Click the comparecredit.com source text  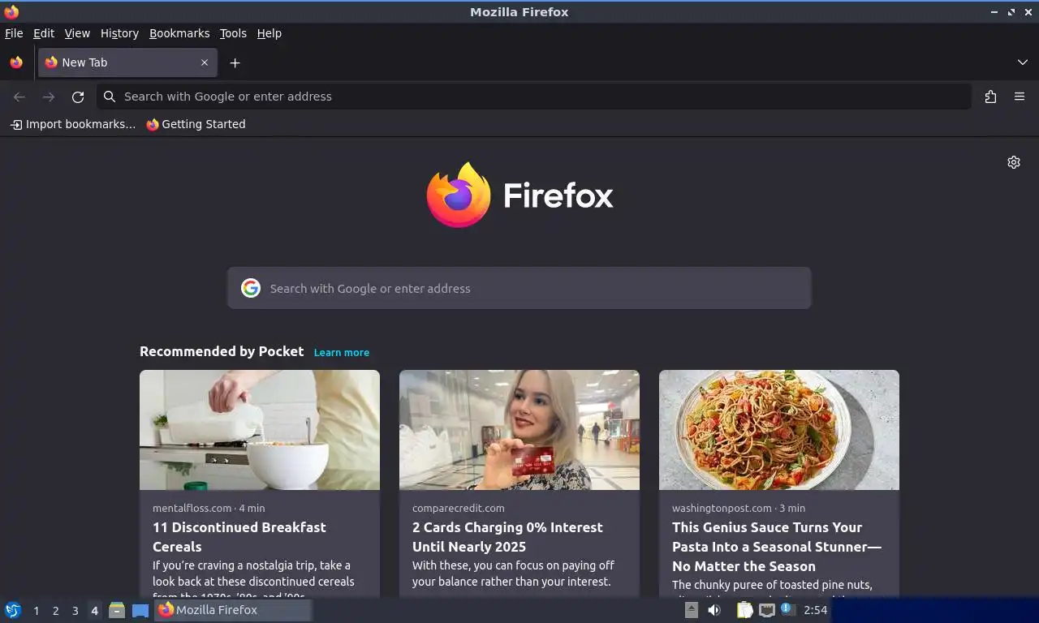(459, 508)
